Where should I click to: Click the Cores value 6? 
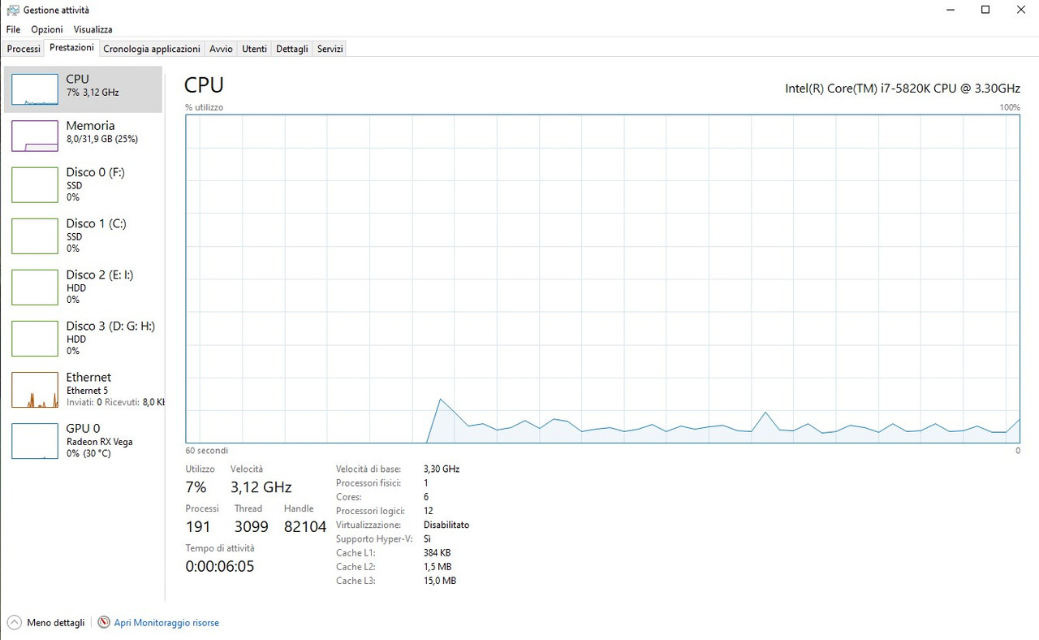[x=426, y=497]
